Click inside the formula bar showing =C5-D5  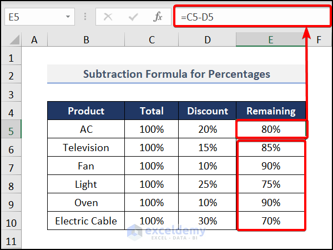click(250, 17)
